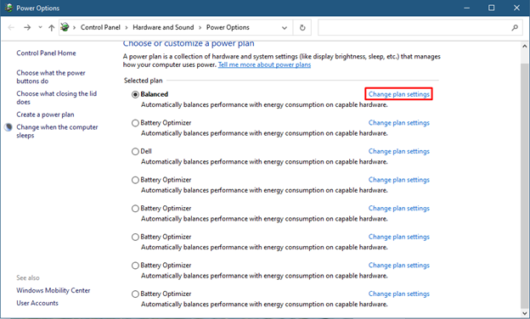Click the Power Options breadcrumb

click(x=228, y=27)
